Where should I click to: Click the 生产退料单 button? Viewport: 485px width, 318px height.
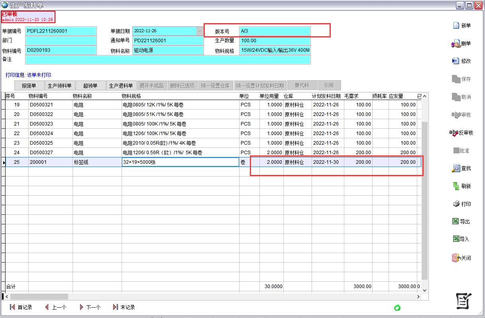pos(121,86)
